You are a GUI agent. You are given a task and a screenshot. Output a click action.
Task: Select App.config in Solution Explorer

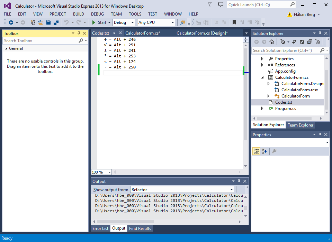pos(285,71)
